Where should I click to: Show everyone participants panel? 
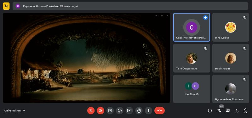coord(219,111)
